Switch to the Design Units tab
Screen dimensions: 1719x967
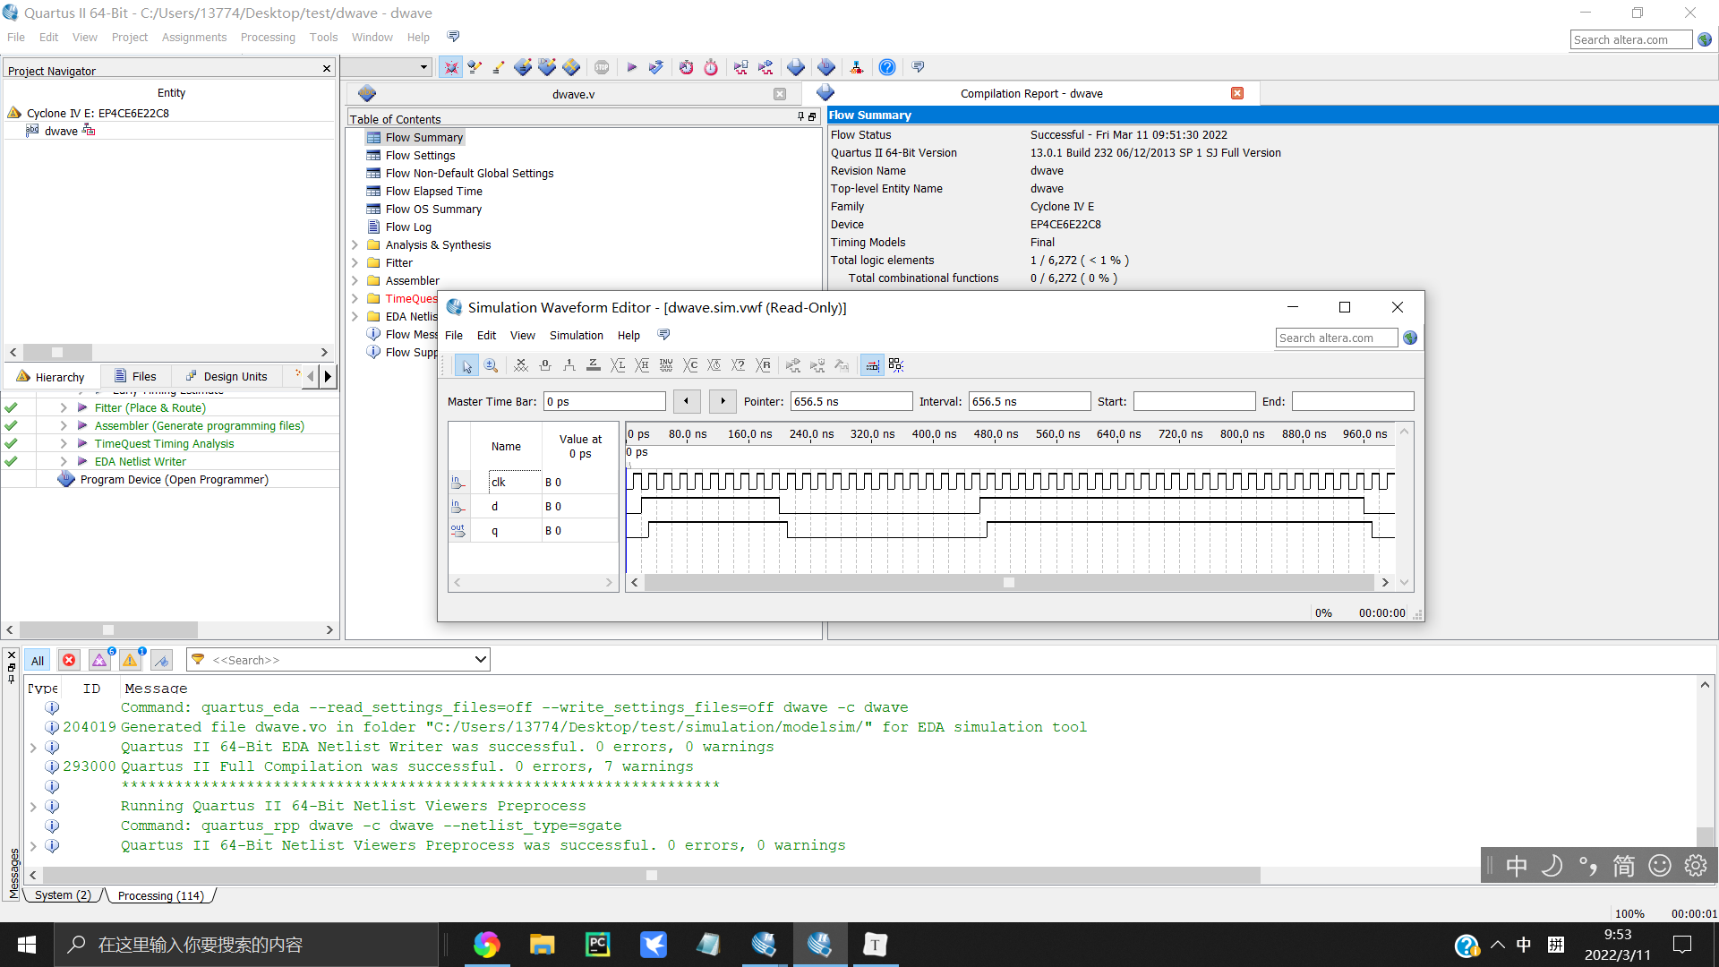[x=227, y=376]
